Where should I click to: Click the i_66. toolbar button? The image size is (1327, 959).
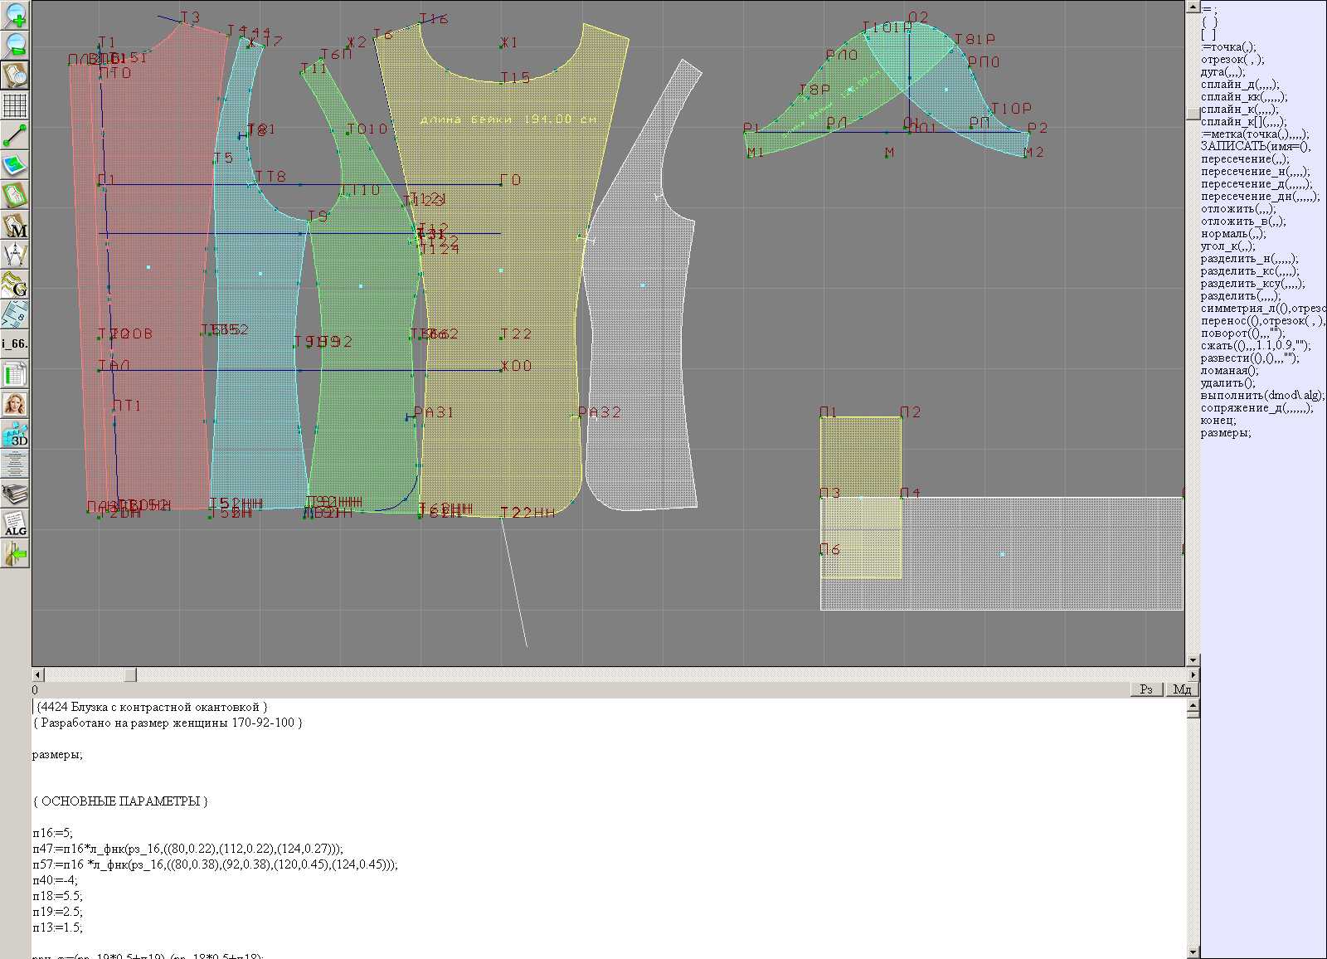click(x=15, y=343)
